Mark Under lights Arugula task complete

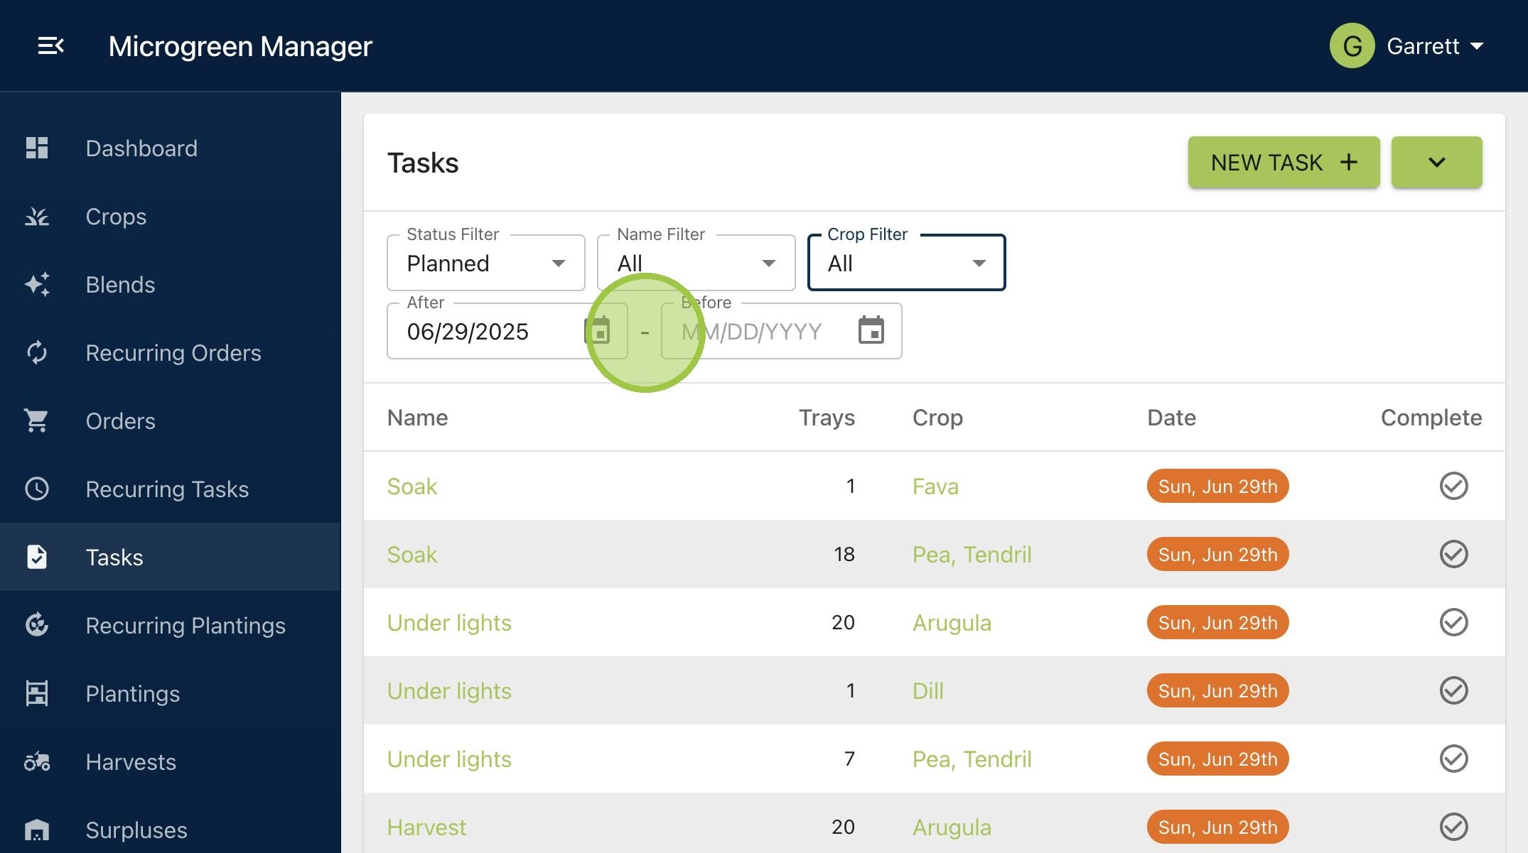[1454, 622]
